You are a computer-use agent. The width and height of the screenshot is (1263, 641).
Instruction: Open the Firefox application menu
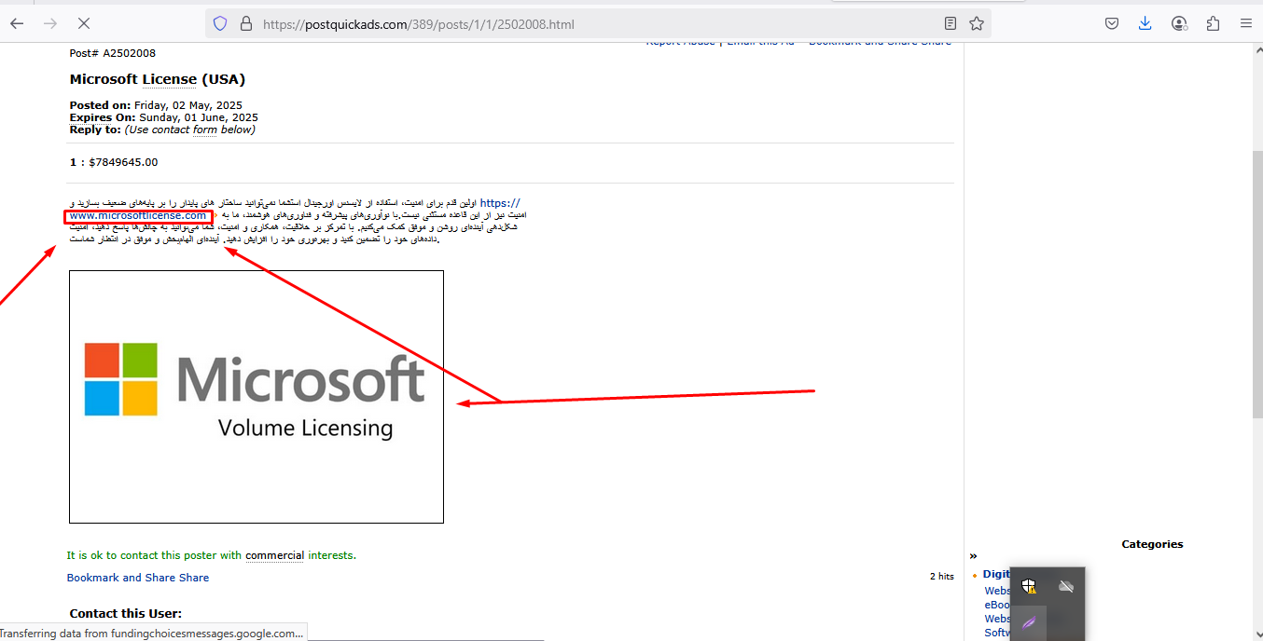point(1246,23)
